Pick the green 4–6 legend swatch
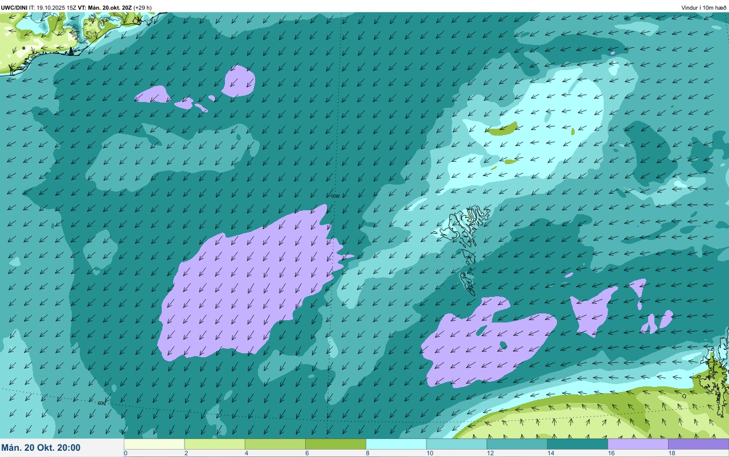The image size is (729, 457). [x=275, y=444]
